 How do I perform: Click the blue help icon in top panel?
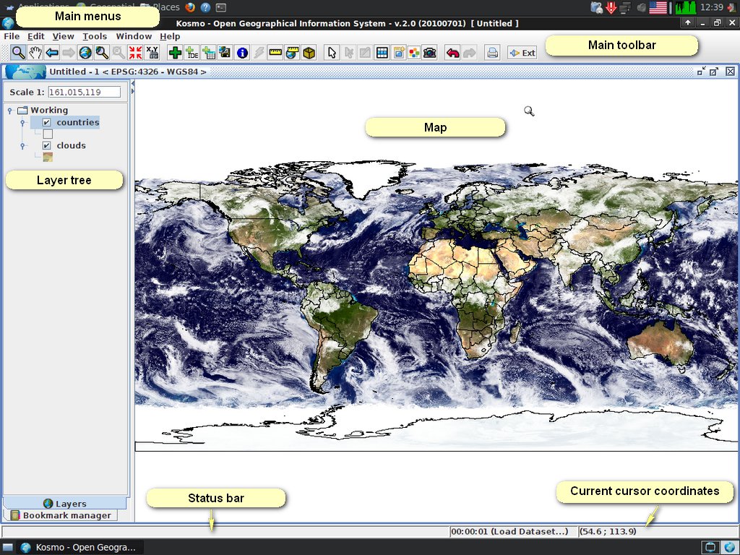pyautogui.click(x=205, y=7)
